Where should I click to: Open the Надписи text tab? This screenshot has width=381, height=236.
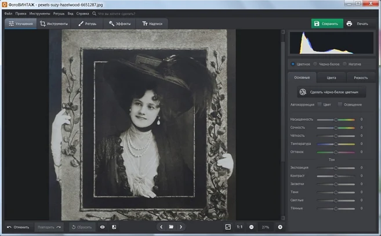click(152, 24)
